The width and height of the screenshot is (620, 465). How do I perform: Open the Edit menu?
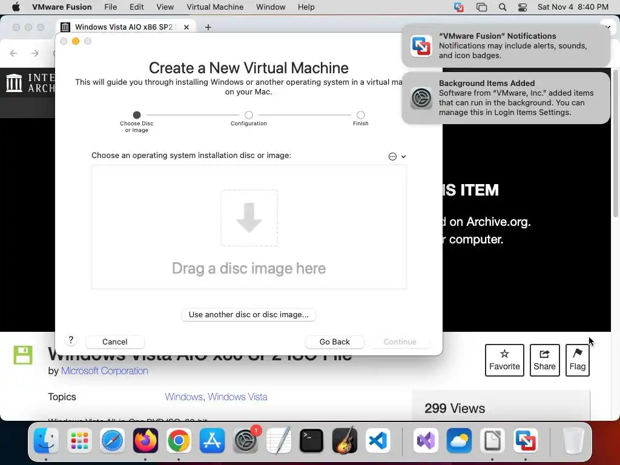(x=136, y=7)
